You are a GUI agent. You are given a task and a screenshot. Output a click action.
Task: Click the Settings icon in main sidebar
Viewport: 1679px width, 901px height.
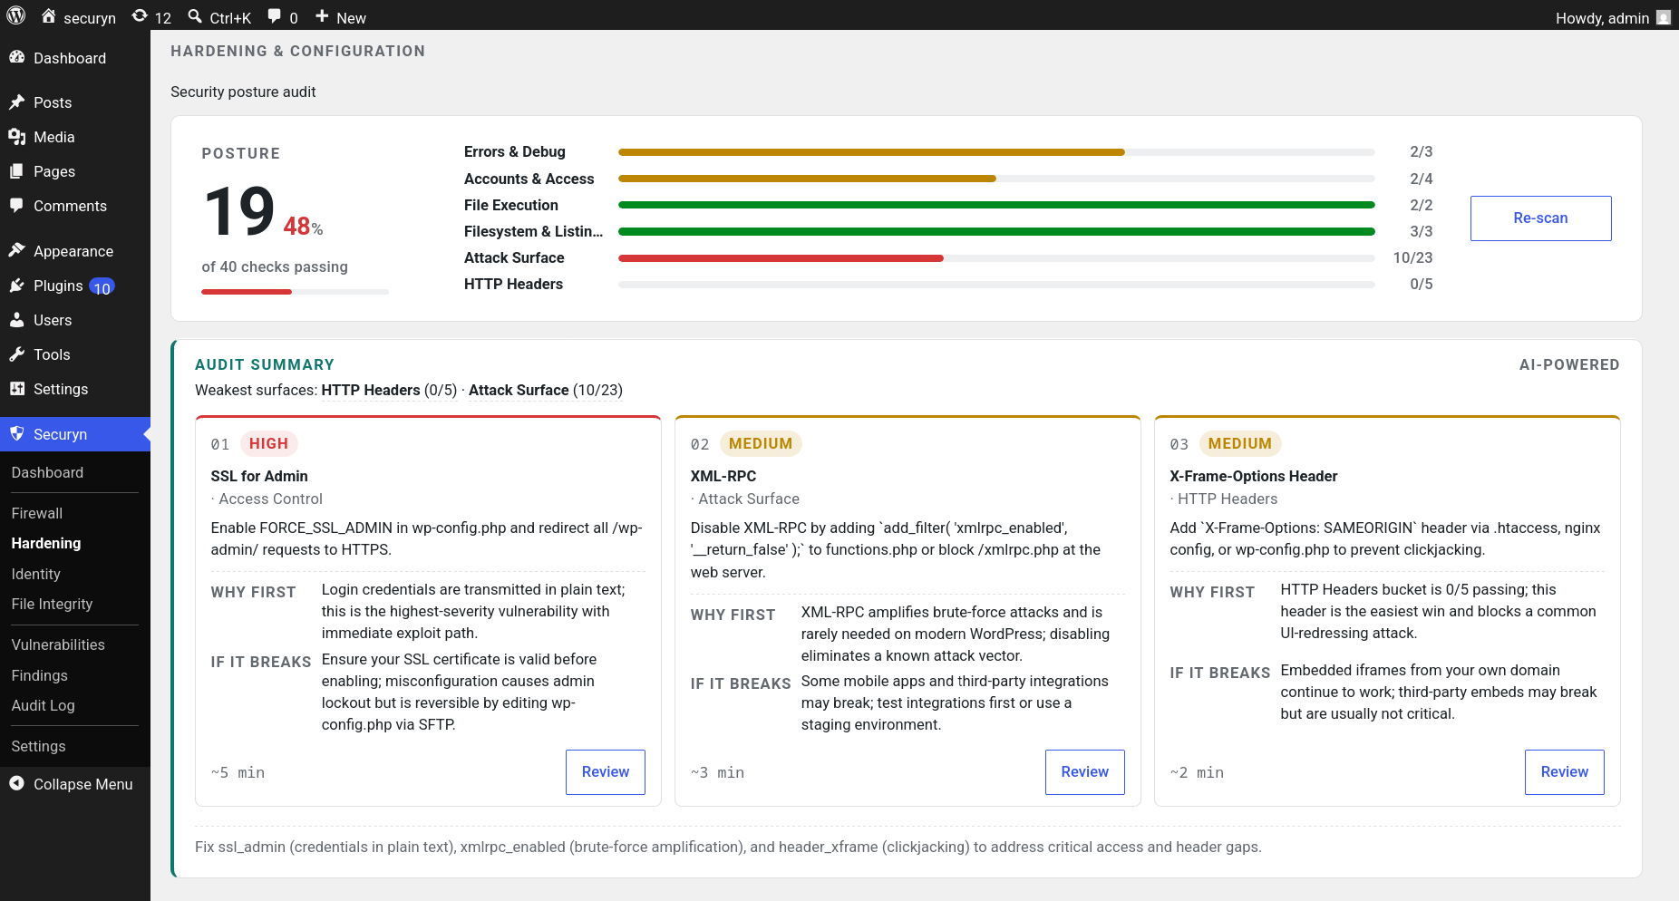(16, 388)
